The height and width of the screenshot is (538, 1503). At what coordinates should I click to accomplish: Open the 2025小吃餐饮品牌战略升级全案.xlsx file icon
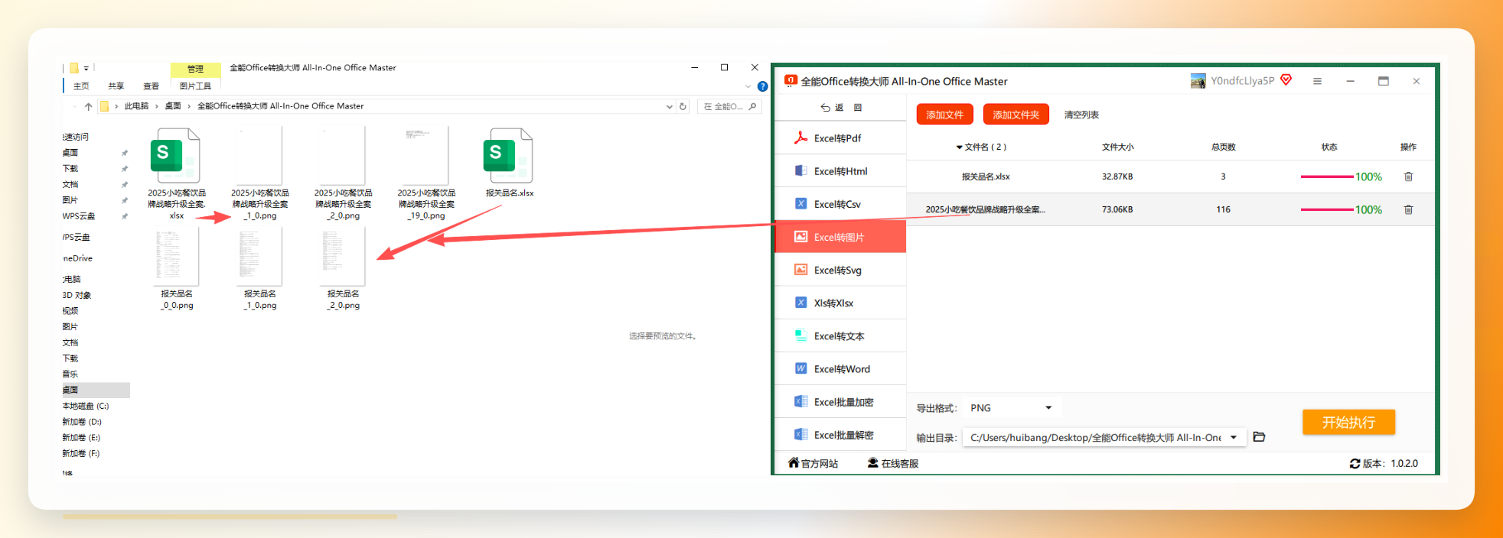tap(175, 155)
